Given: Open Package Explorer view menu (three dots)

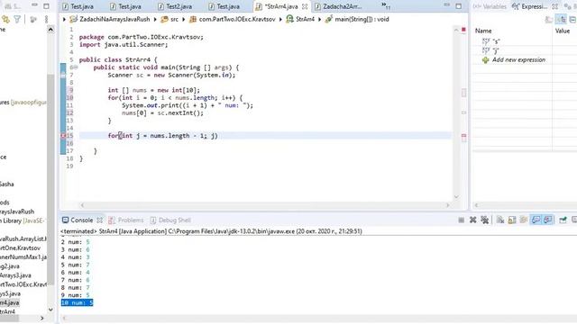Looking at the screenshot, I should pos(46,19).
